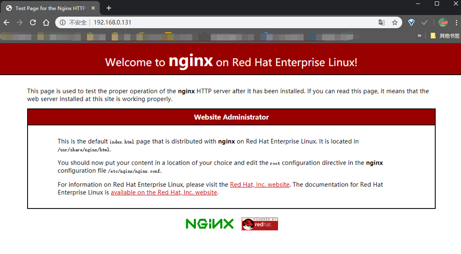The image size is (461, 254).
Task: Maximize the browser window
Action: coord(437,4)
